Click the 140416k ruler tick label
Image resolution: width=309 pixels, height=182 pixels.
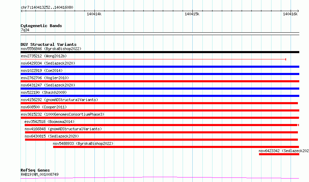pyautogui.click(x=290, y=14)
